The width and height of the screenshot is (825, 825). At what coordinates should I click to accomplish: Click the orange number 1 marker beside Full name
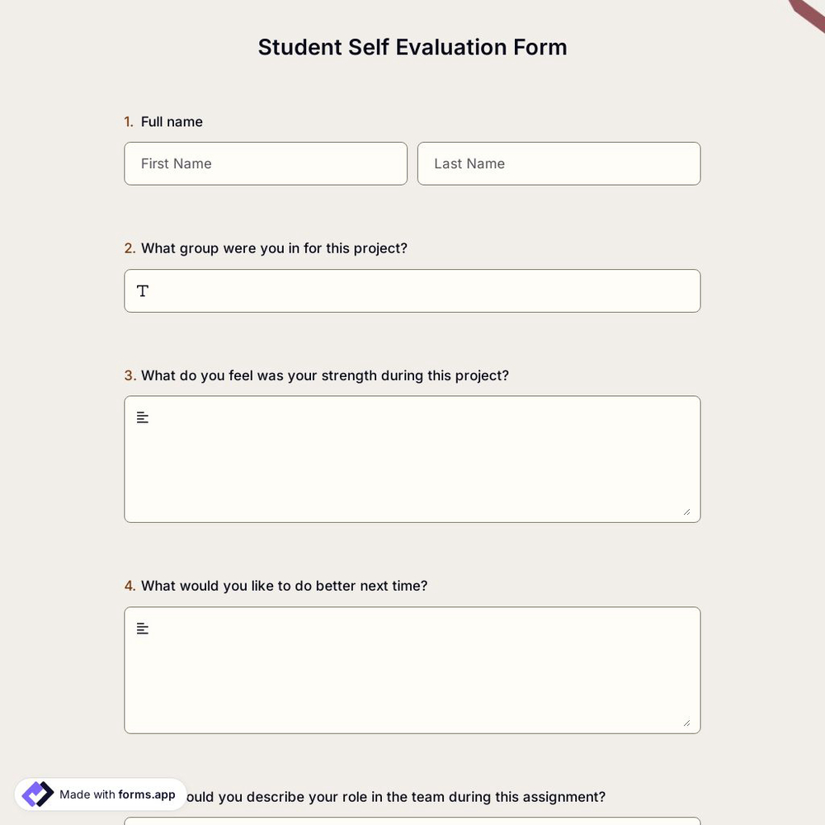point(129,121)
